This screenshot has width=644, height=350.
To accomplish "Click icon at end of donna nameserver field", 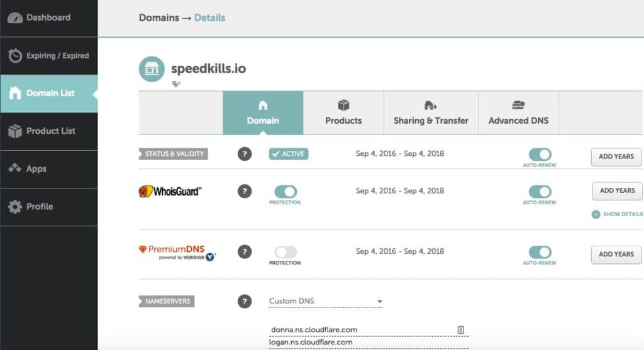I will click(461, 329).
